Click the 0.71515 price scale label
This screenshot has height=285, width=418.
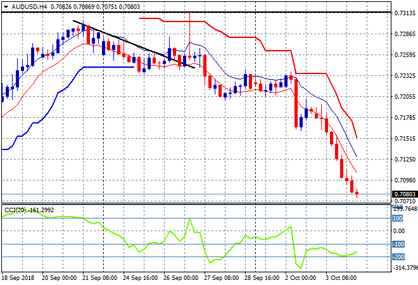pyautogui.click(x=405, y=138)
